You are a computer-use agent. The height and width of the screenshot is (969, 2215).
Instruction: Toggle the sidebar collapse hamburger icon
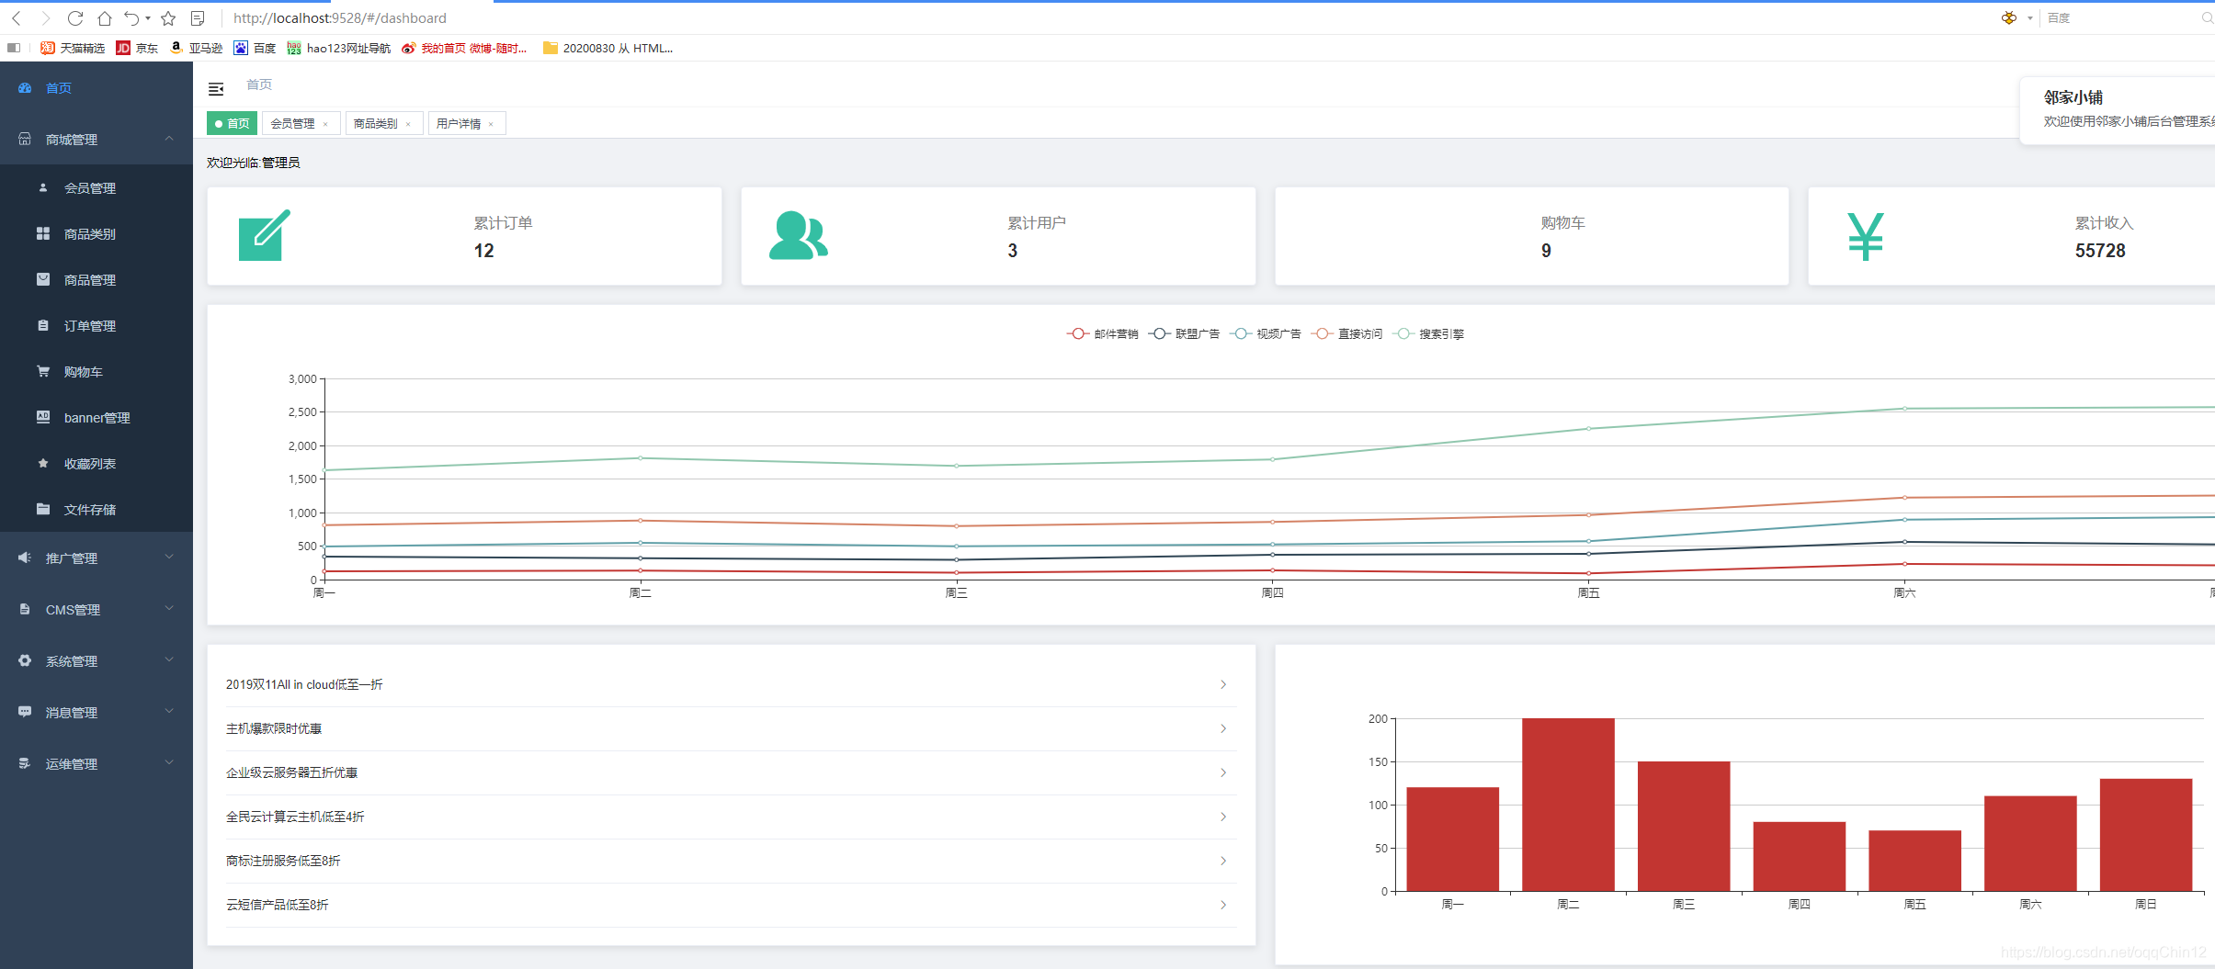216,89
